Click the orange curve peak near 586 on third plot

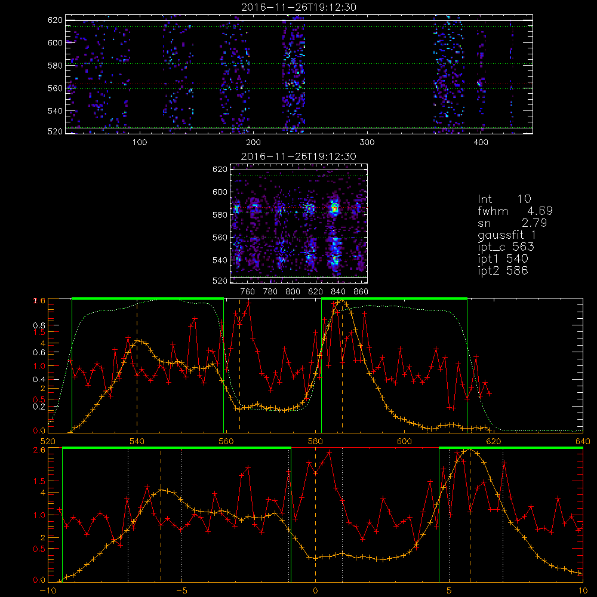tap(341, 300)
